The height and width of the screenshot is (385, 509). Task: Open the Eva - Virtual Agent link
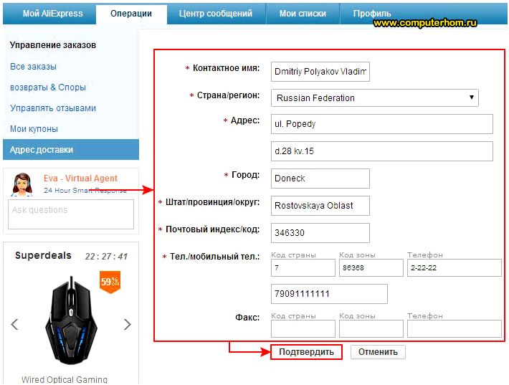[80, 179]
